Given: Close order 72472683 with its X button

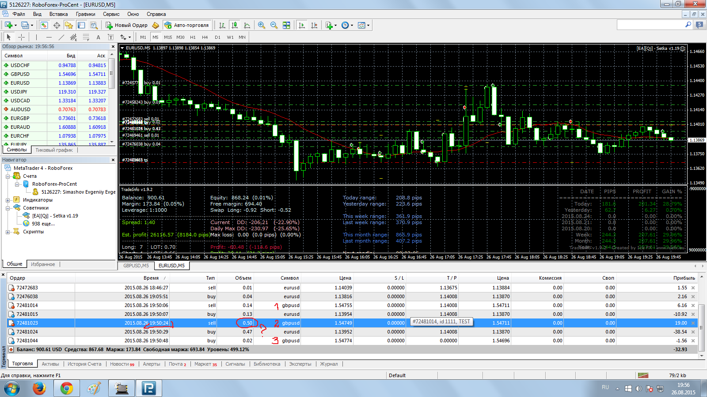Looking at the screenshot, I should point(693,288).
